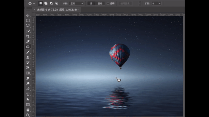Select the Zoom tool
Viewport: 209px width, 117px height.
coord(28,115)
